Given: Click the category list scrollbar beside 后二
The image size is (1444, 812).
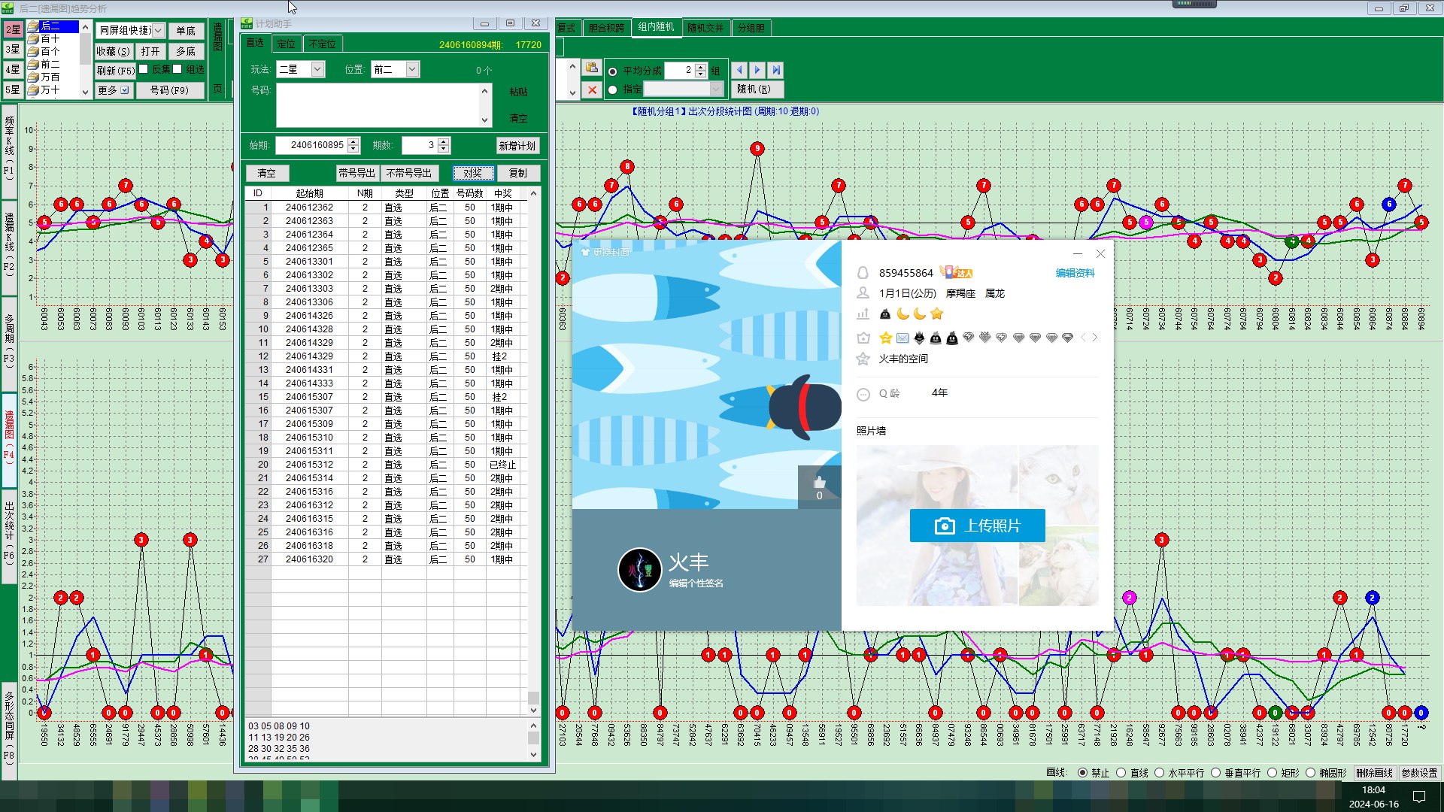Looking at the screenshot, I should coord(85,59).
